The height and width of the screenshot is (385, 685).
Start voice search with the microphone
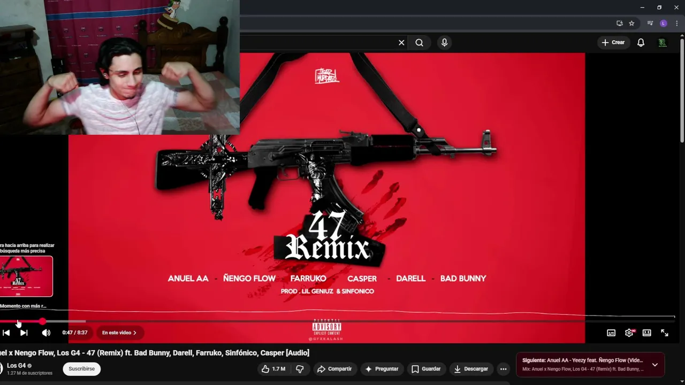tap(444, 43)
